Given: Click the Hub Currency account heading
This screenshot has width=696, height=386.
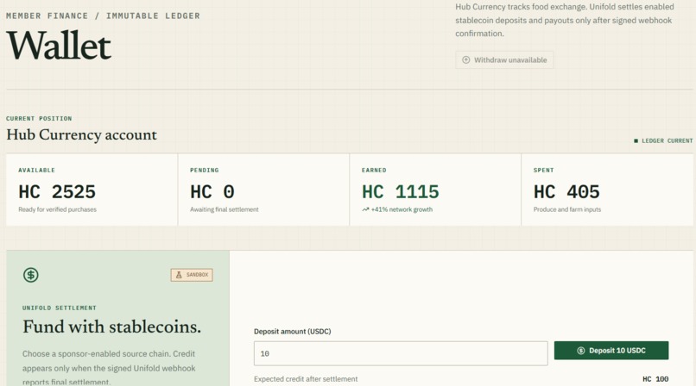Looking at the screenshot, I should (82, 134).
